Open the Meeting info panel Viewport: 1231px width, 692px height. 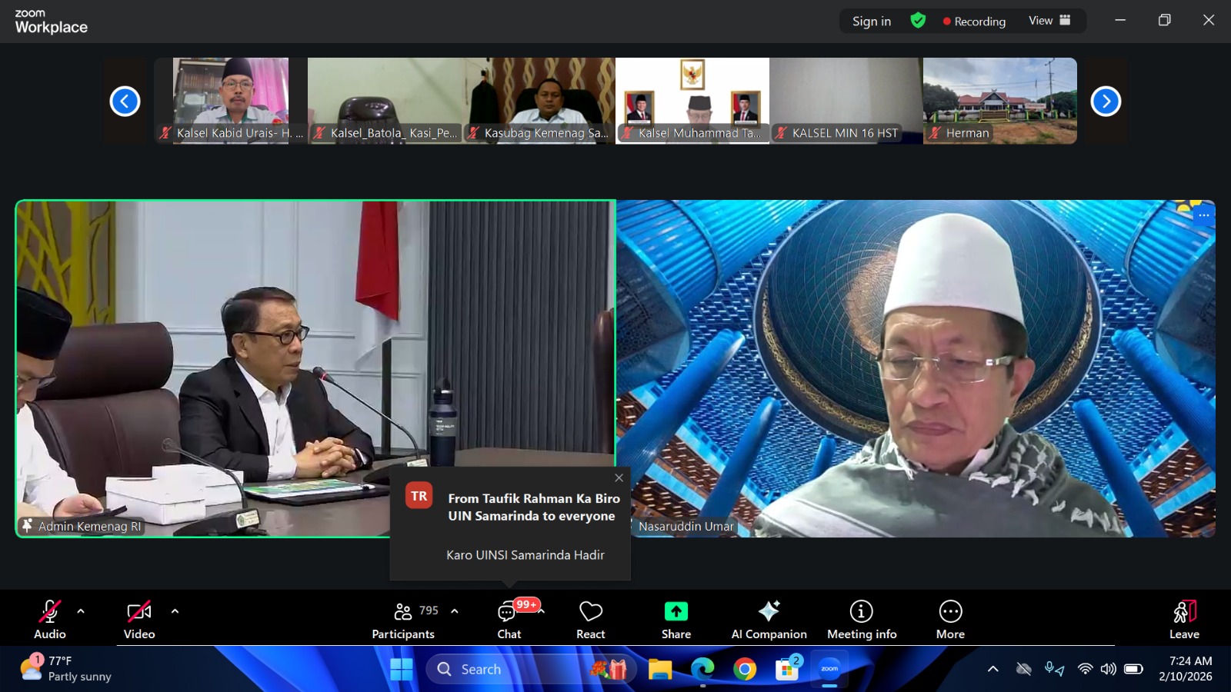861,619
